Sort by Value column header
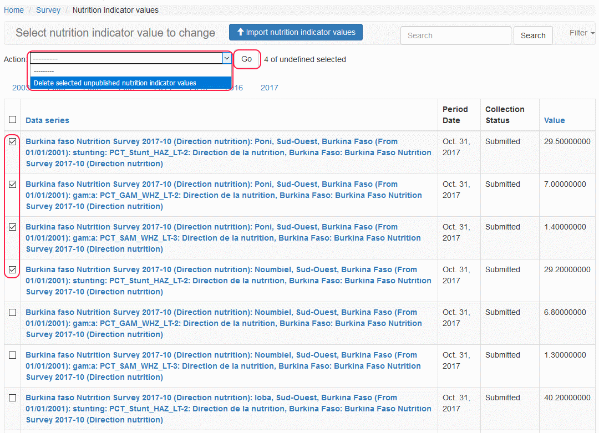 (x=554, y=120)
